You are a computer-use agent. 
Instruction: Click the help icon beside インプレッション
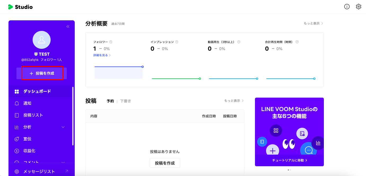177,42
